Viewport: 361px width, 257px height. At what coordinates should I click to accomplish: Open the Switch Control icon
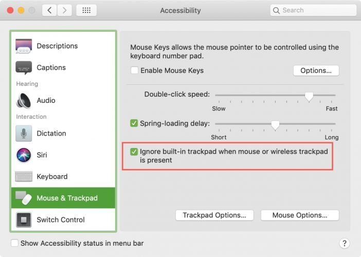coord(24,219)
